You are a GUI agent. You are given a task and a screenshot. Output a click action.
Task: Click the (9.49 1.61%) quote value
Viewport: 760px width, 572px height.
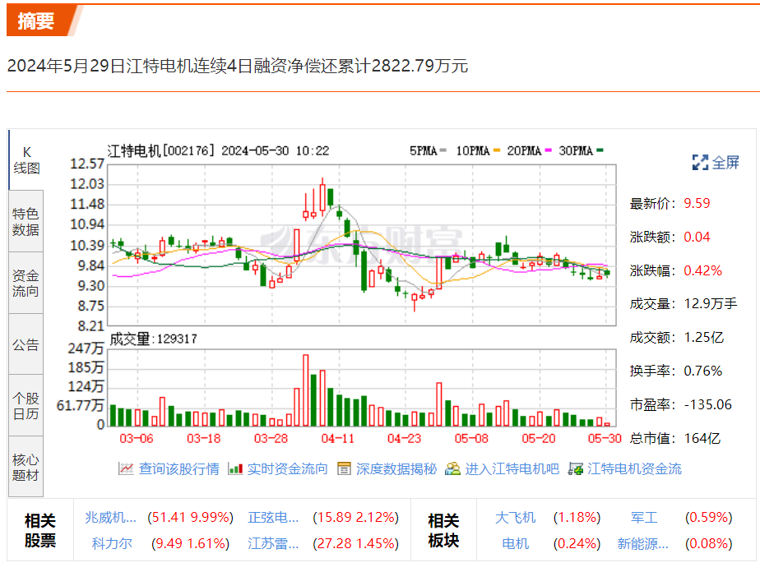[191, 543]
